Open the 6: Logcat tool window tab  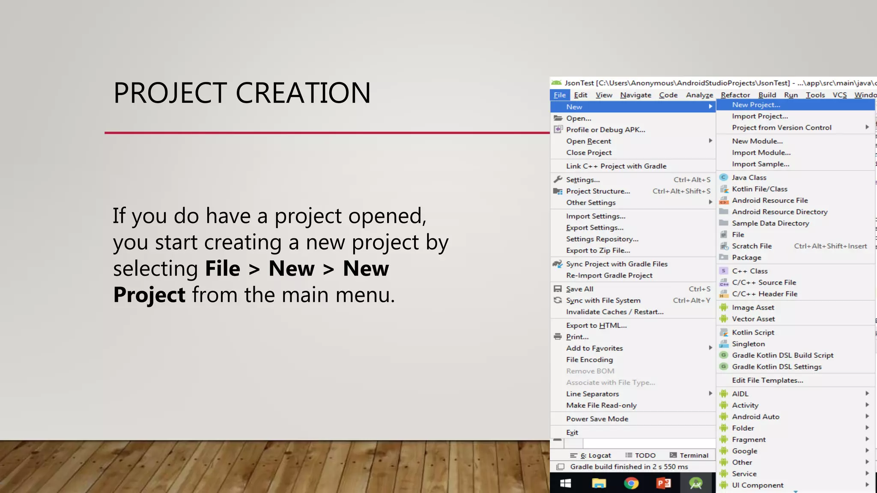(x=591, y=455)
